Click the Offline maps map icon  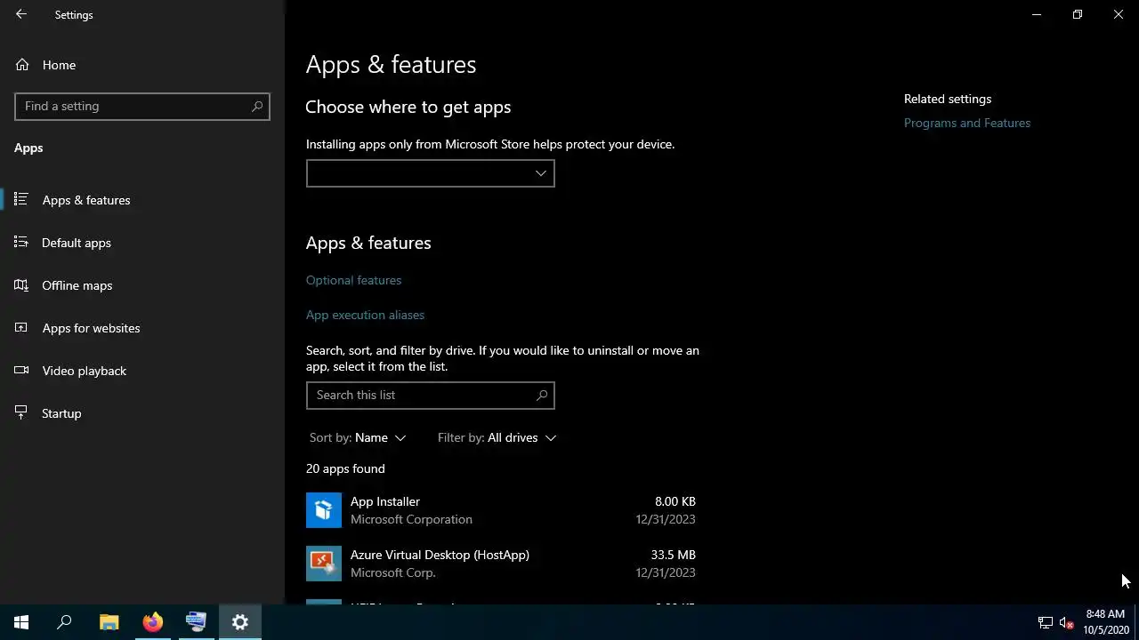coord(21,285)
